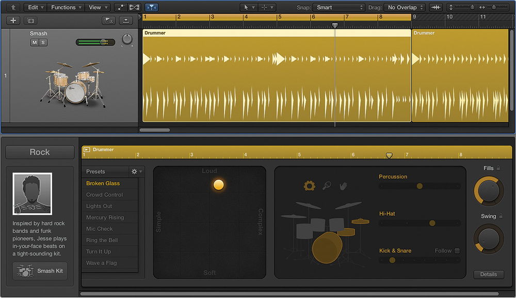Toggle the Catch Playhead button
The width and height of the screenshot is (516, 298).
click(152, 7)
